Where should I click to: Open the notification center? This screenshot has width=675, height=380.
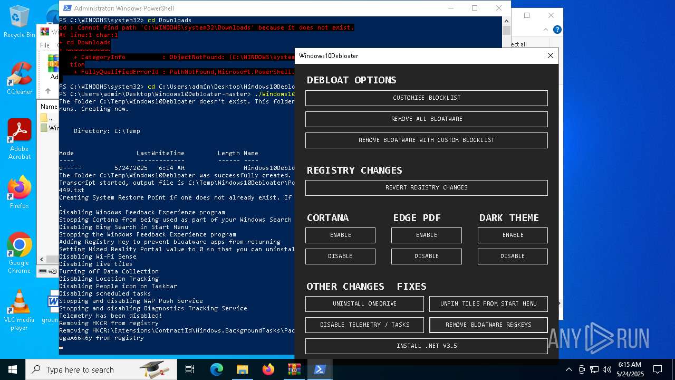click(658, 369)
